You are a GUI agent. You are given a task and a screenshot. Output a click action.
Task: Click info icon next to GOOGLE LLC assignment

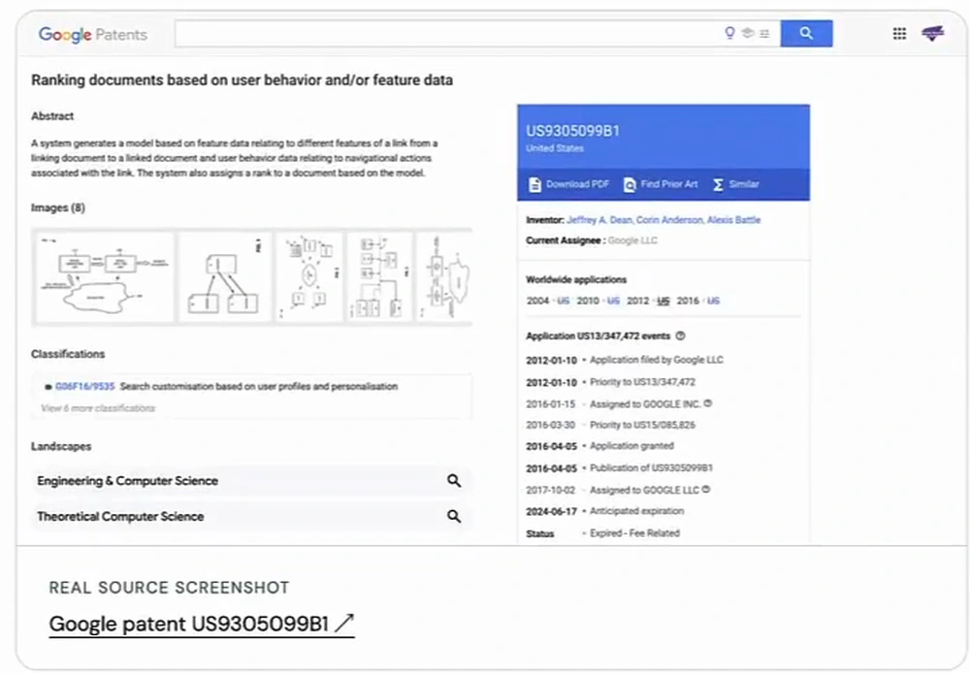coord(706,490)
